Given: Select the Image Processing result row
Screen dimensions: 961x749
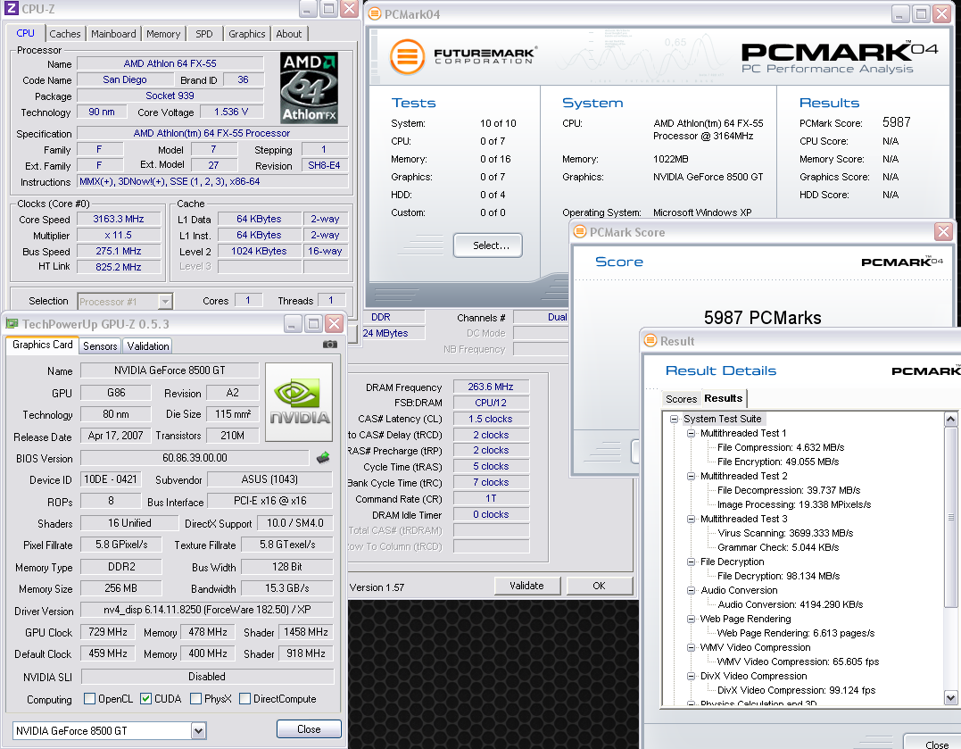Looking at the screenshot, I should 793,504.
